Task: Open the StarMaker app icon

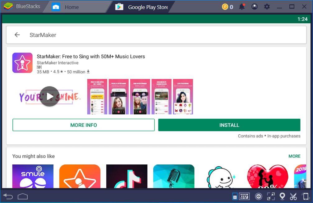Action: (22, 63)
